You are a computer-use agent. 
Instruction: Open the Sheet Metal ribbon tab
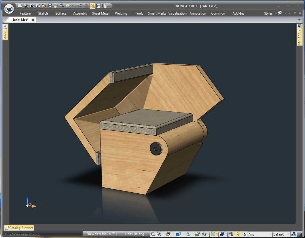coord(100,13)
